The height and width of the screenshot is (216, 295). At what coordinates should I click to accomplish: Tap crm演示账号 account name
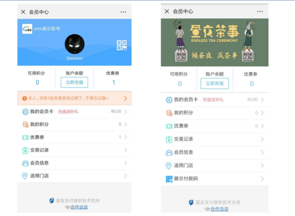(47, 29)
